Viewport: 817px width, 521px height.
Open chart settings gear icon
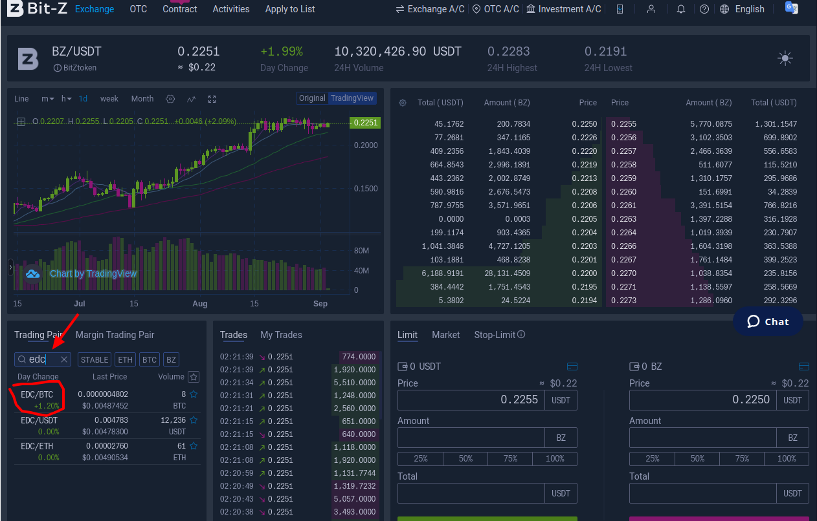tap(170, 99)
